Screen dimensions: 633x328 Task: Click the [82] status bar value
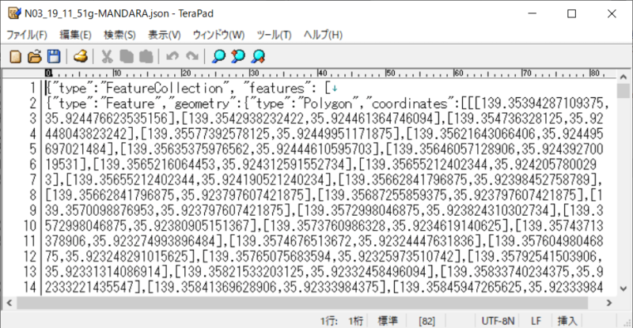pyautogui.click(x=426, y=321)
